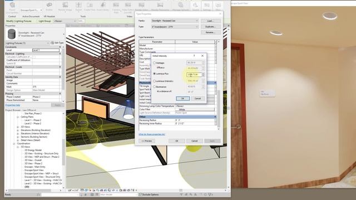Cancel the Initial Intensity dialog
This screenshot has width=356, height=200.
(197, 98)
